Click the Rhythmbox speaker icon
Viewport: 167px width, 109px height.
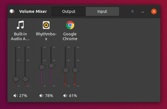click(46, 25)
